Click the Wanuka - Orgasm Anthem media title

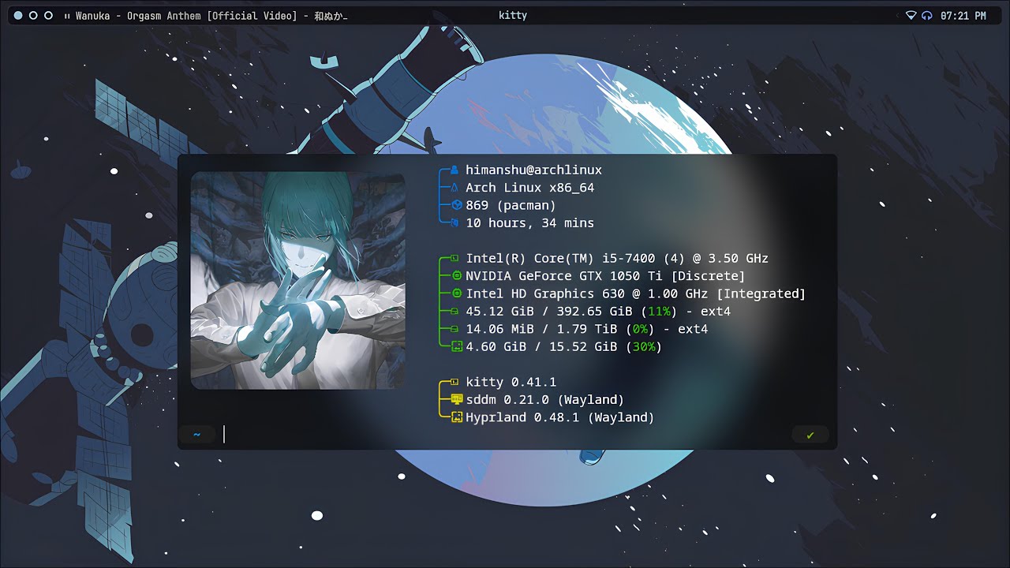(211, 16)
